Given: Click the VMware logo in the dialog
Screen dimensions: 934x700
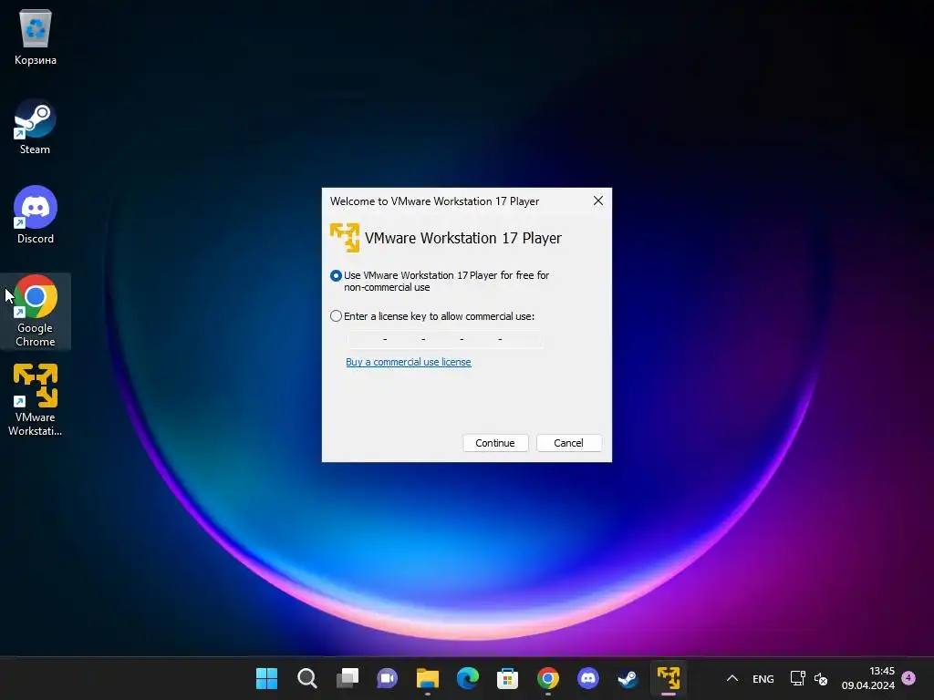Looking at the screenshot, I should pyautogui.click(x=345, y=238).
